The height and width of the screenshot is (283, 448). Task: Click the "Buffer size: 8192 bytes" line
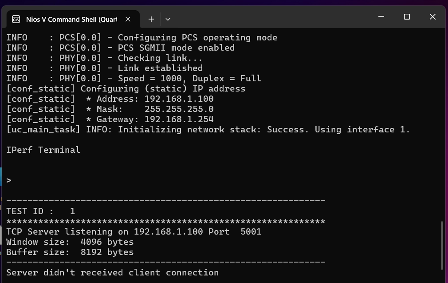[x=70, y=252]
